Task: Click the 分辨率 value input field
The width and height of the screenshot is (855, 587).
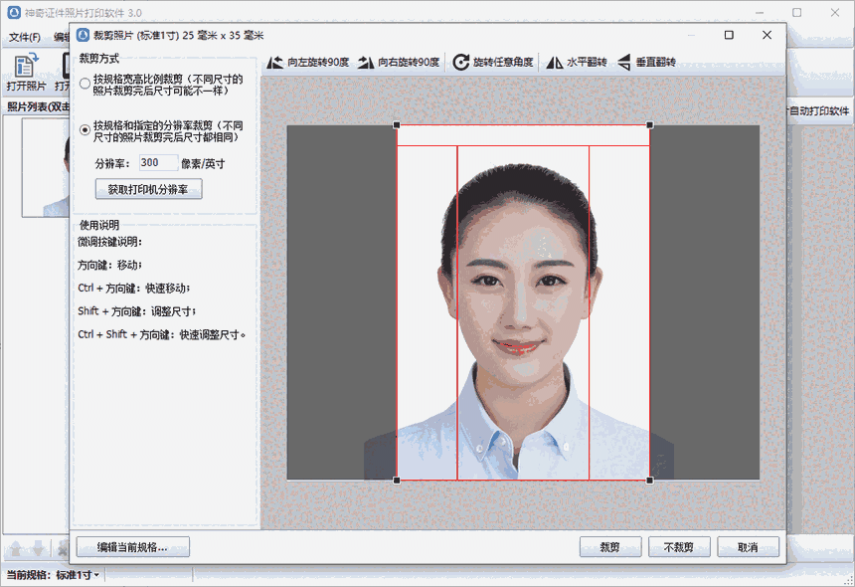Action: click(159, 164)
